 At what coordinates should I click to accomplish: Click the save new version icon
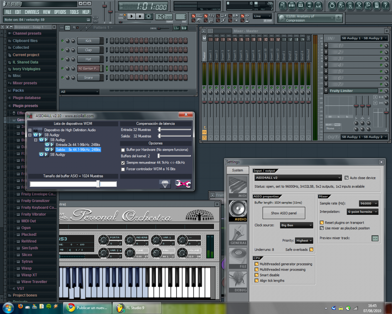(341, 5)
